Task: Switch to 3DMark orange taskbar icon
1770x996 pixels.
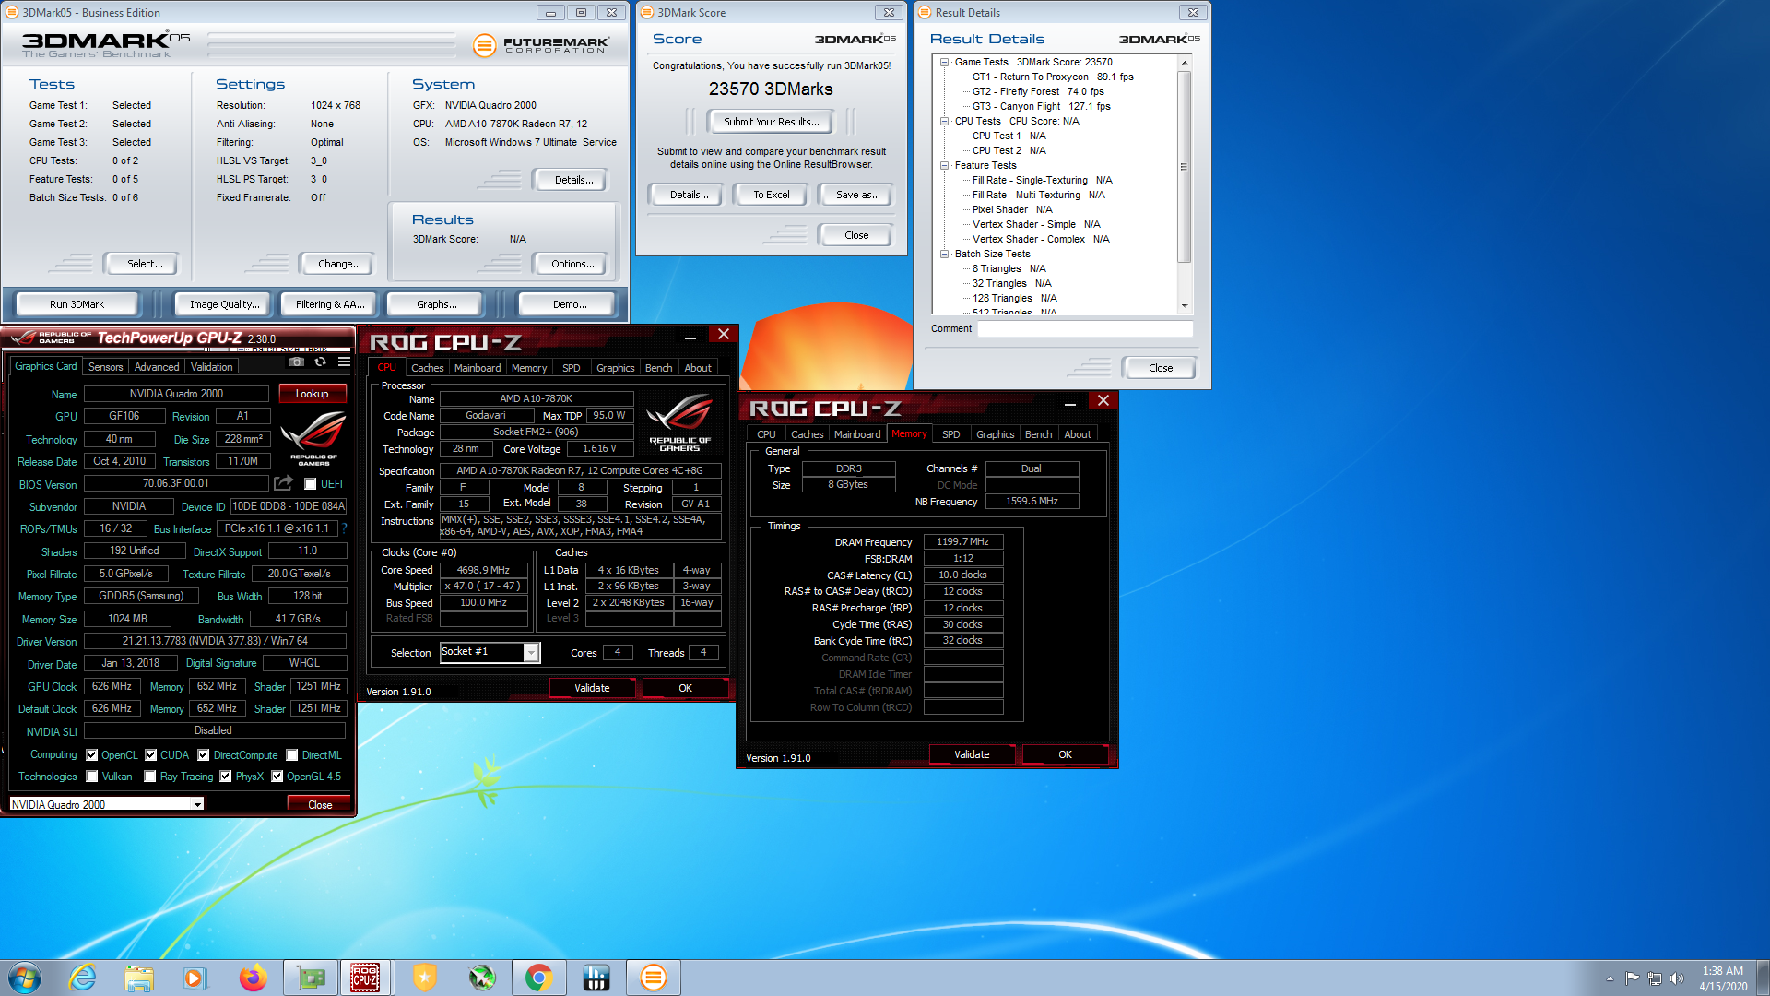Action: (654, 978)
